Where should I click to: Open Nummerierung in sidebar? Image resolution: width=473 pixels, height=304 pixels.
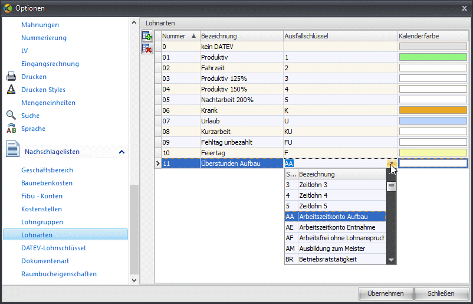point(44,38)
